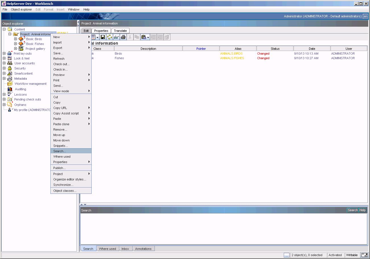Image resolution: width=370 pixels, height=259 pixels.
Task: Open the New submenu in context menu
Action: (x=71, y=37)
